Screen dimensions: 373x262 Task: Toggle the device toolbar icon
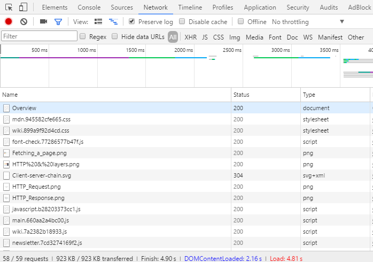pos(23,7)
